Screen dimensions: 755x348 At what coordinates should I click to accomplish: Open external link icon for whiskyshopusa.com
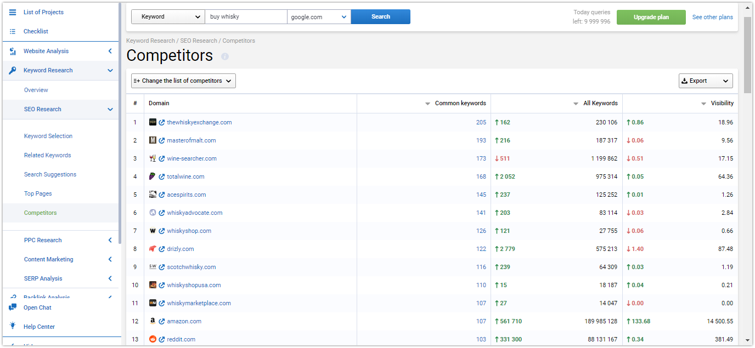162,286
